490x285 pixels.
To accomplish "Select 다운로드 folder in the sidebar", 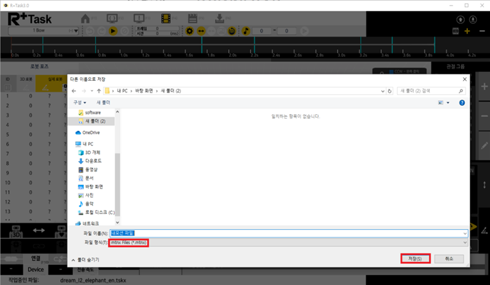I will pyautogui.click(x=93, y=160).
